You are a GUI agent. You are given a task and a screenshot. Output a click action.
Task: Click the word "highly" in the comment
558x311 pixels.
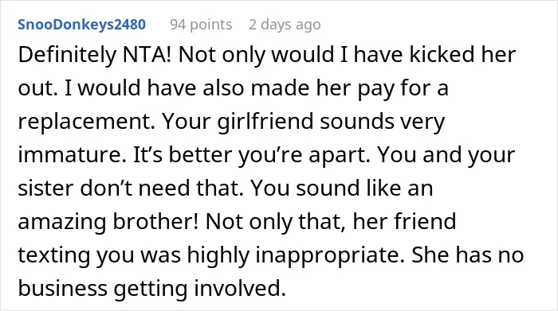[218, 255]
